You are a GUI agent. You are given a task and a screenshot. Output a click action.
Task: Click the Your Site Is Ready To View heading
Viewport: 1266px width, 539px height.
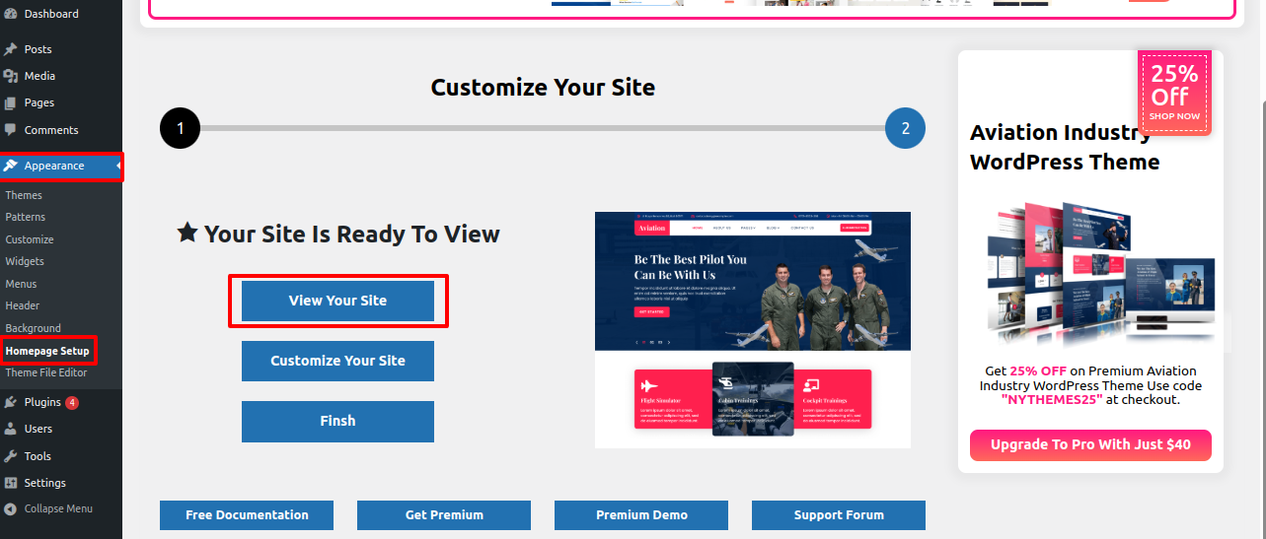pos(338,234)
